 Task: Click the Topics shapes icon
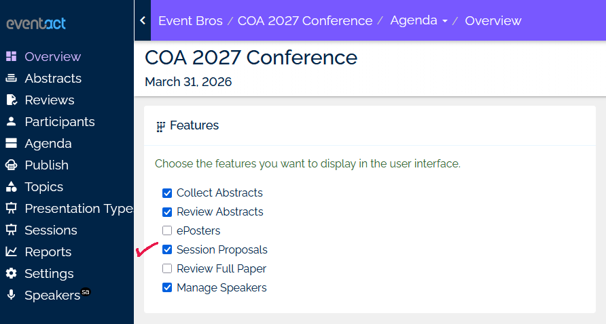click(x=11, y=187)
